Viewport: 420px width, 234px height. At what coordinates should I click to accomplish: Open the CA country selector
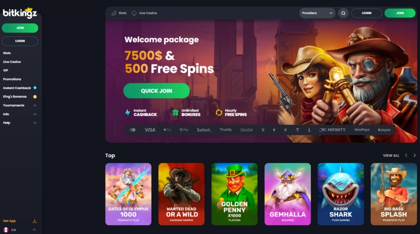coord(20,230)
